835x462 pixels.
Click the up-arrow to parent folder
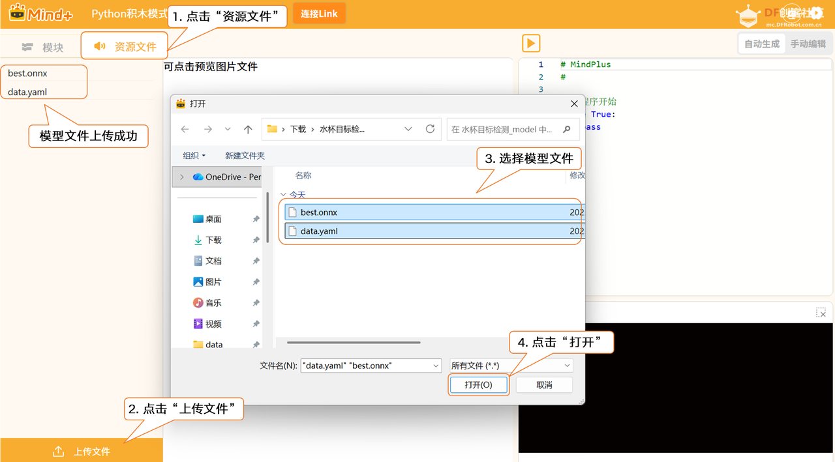pyautogui.click(x=248, y=129)
